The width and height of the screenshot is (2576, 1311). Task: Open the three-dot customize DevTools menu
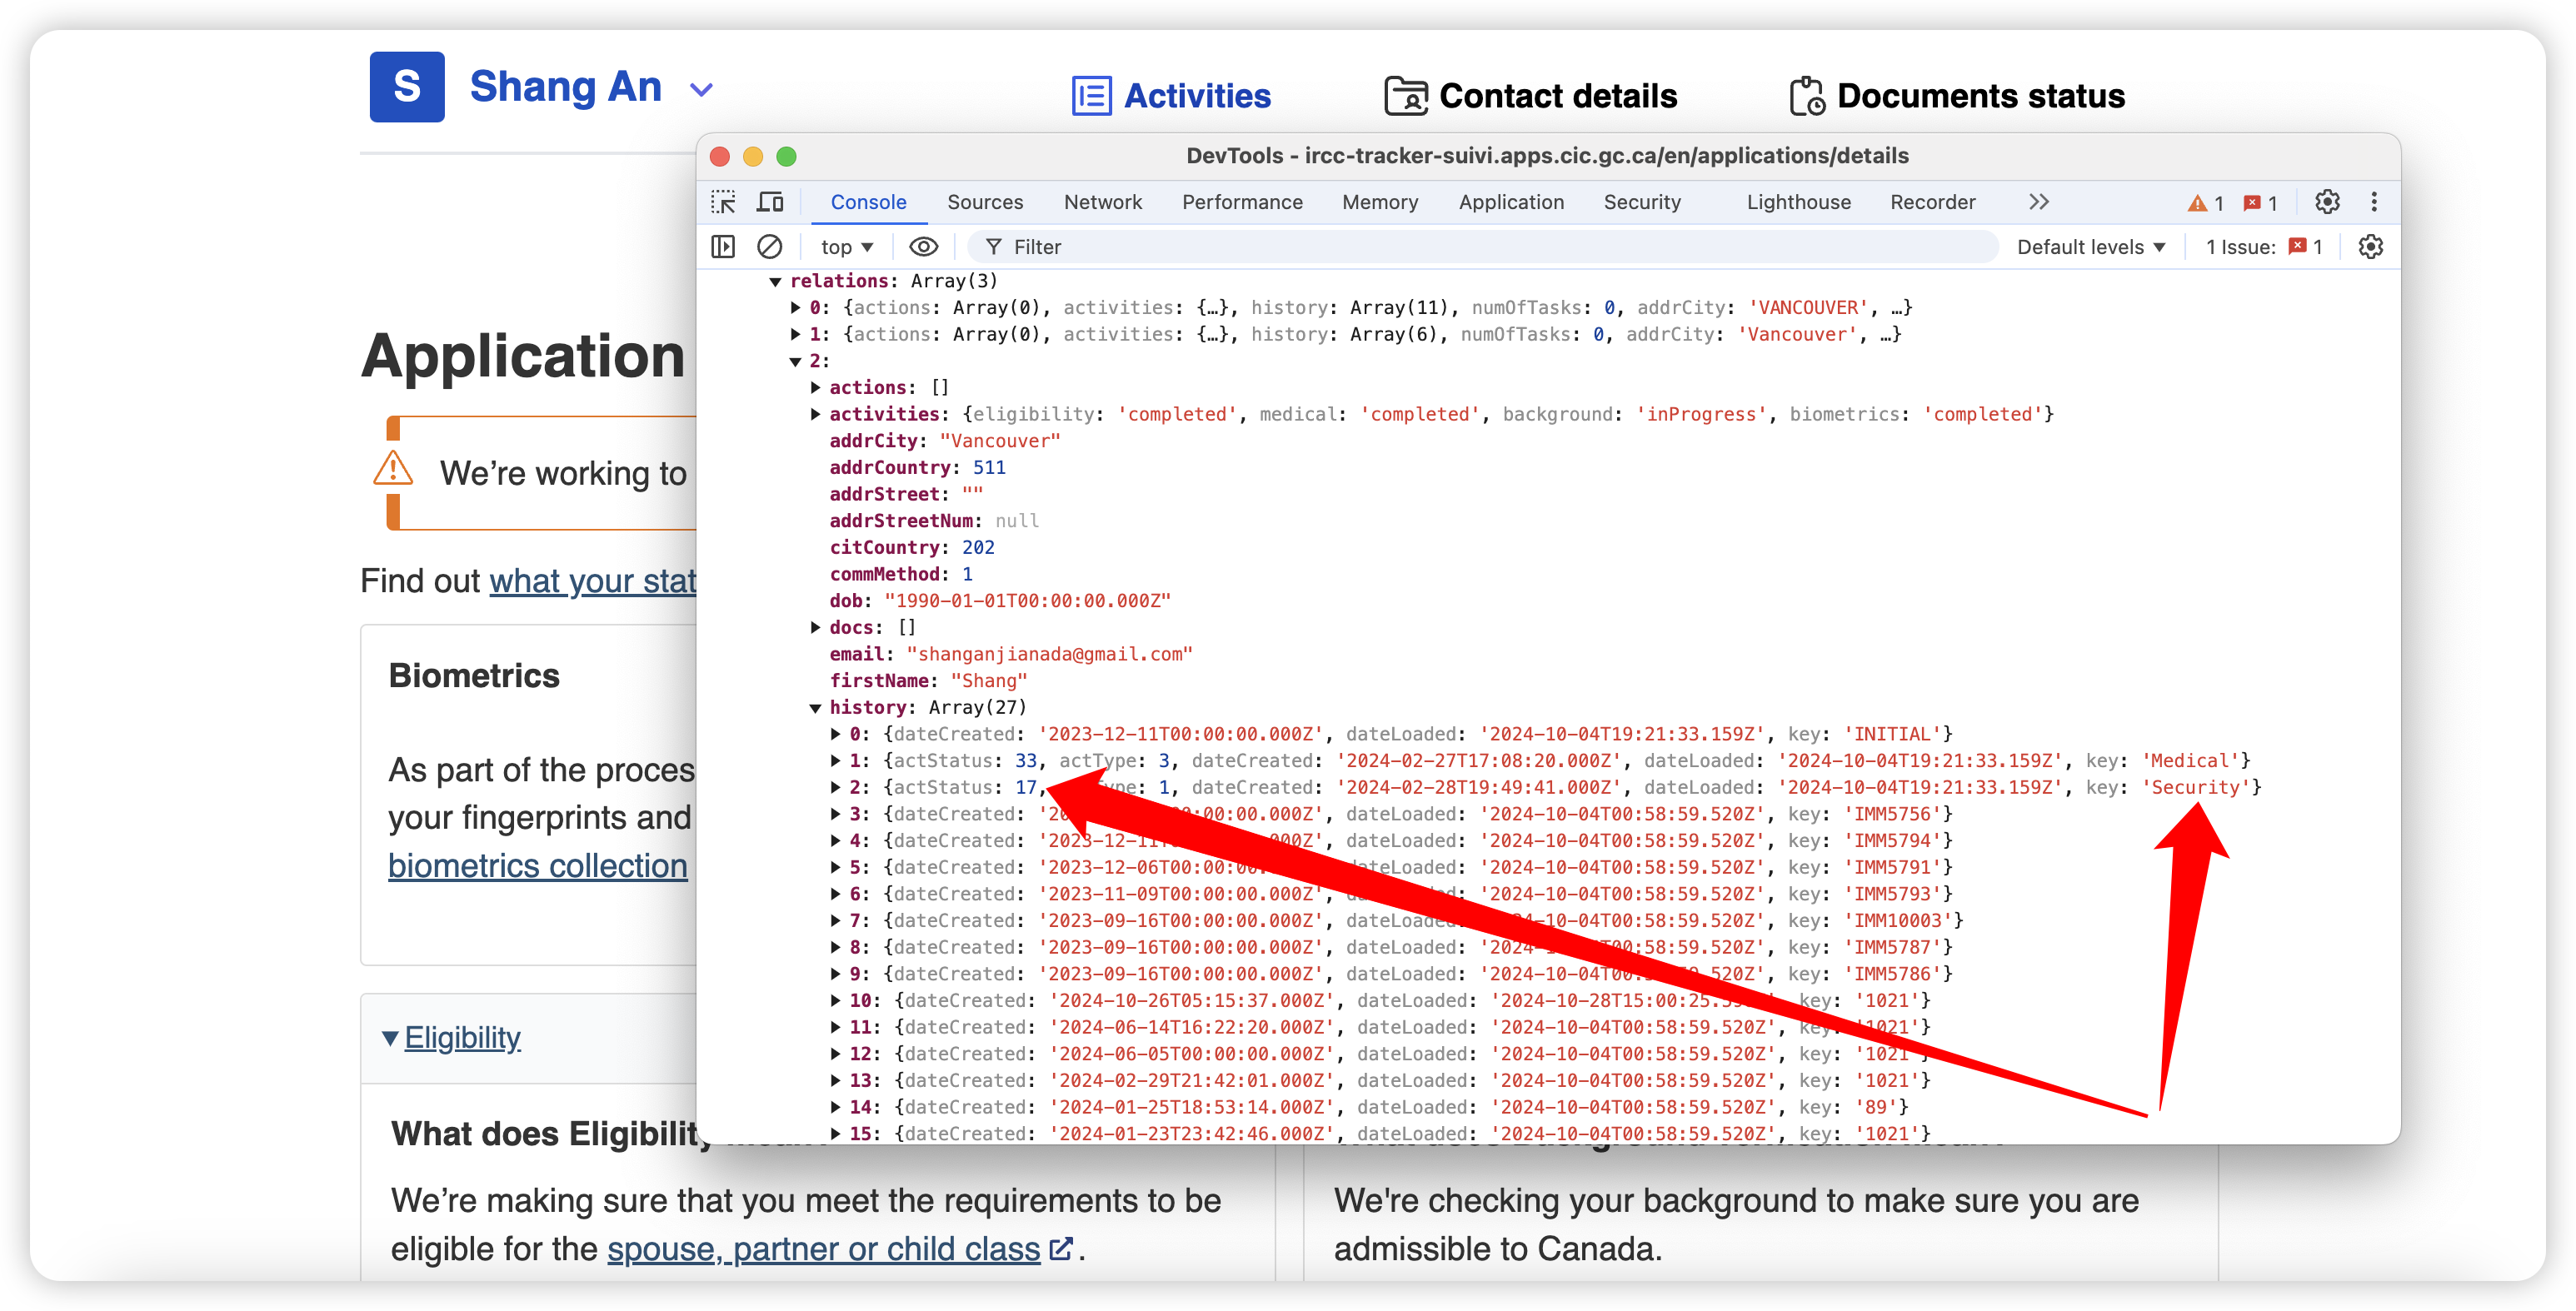click(2373, 202)
